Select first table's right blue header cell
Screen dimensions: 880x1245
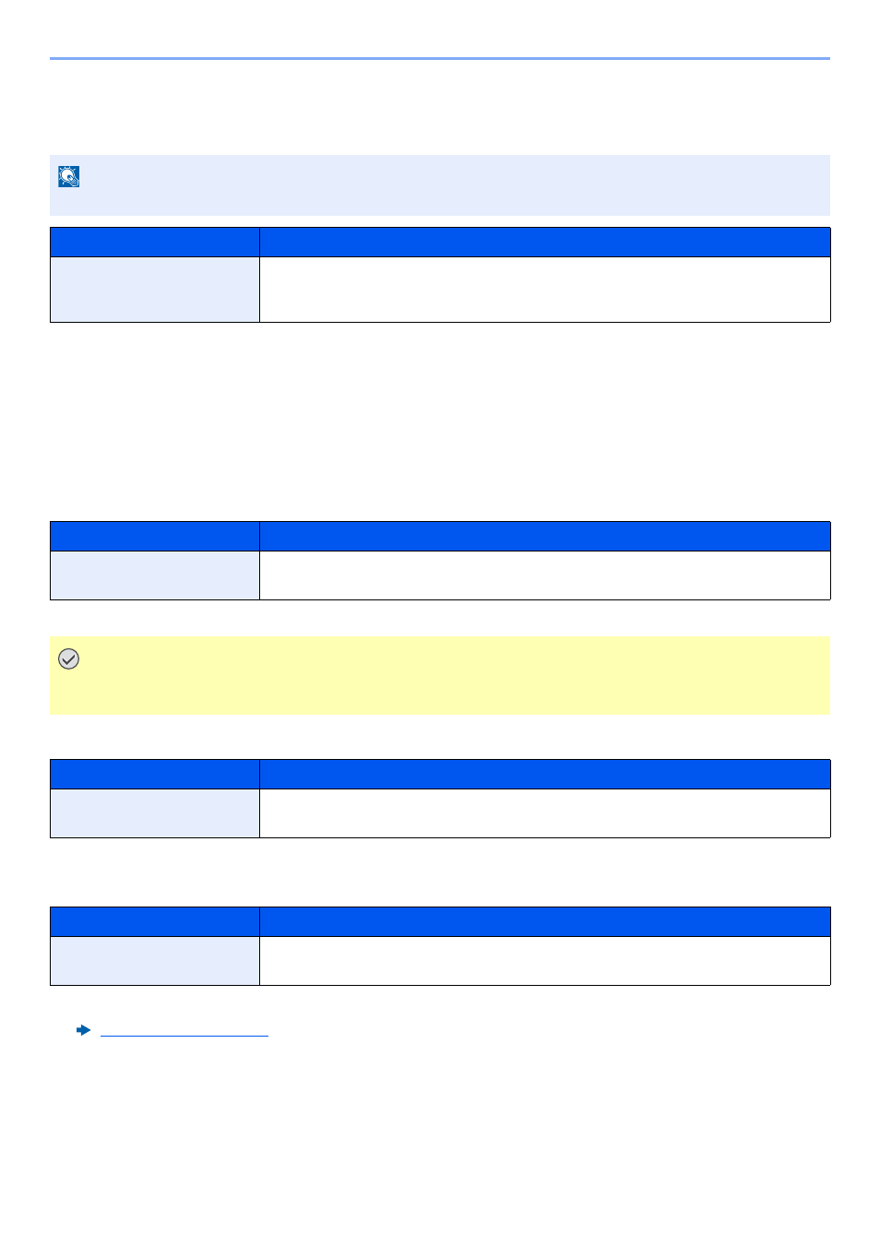[545, 243]
